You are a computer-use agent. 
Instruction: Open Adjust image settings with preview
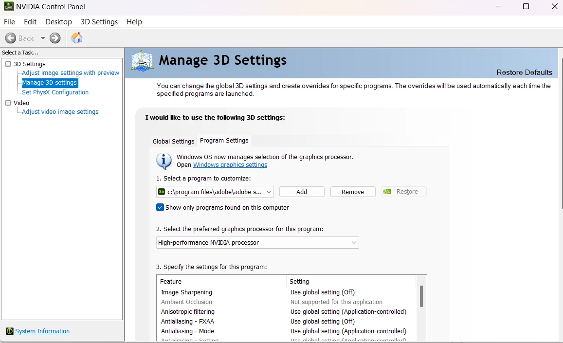point(71,73)
